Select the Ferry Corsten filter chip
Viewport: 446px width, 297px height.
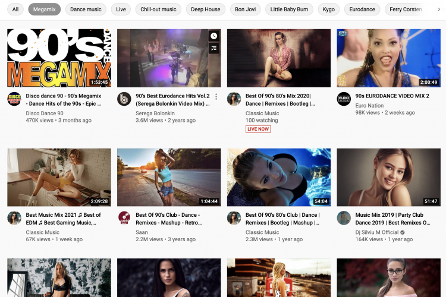(x=406, y=10)
